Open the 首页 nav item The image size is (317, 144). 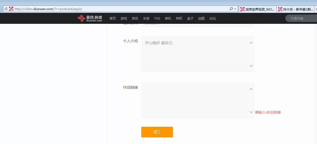113,18
